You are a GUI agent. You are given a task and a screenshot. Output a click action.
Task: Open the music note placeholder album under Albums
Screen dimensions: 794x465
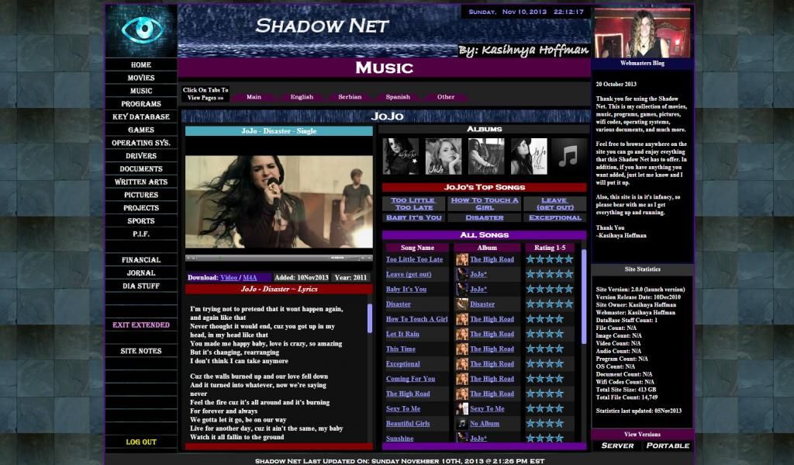[568, 156]
